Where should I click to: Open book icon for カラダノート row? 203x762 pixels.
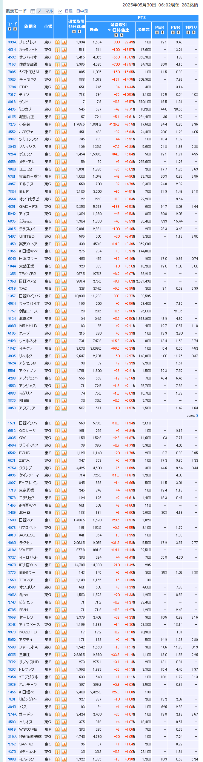click(57, 50)
